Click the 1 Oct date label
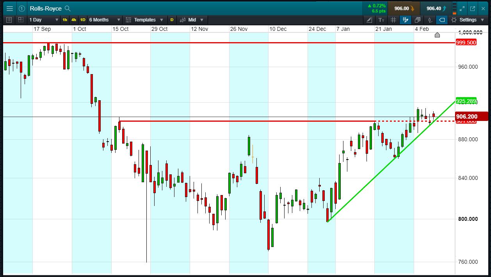Viewport: 491px width, 277px height. click(x=80, y=29)
